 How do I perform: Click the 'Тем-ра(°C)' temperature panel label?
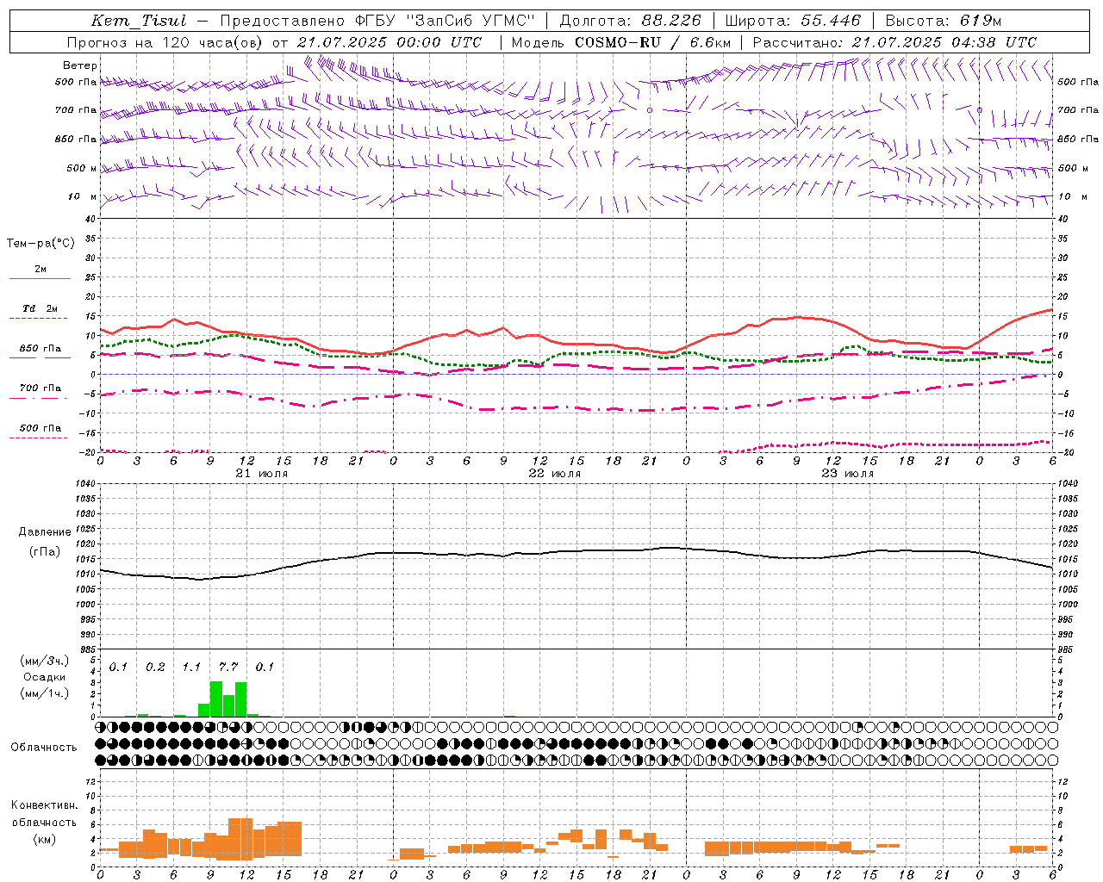coord(41,244)
